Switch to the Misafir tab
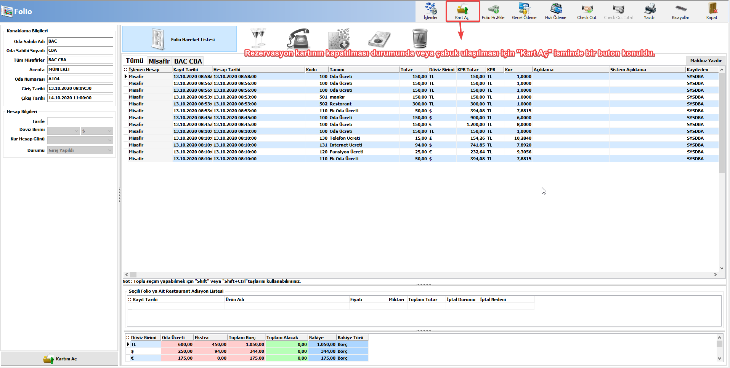 (x=159, y=61)
